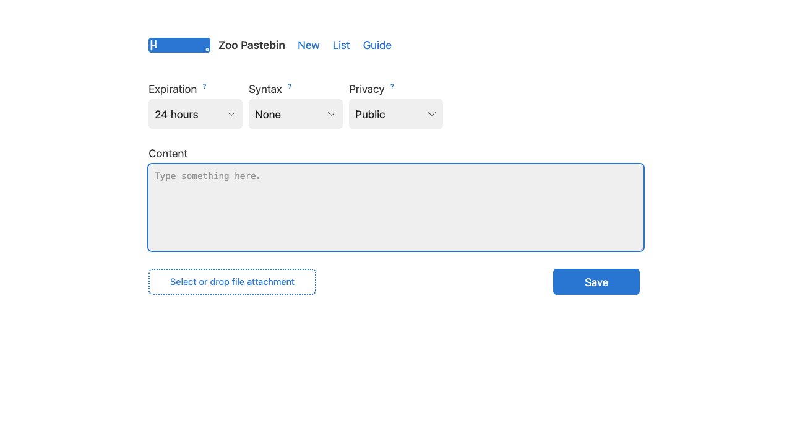
Task: Click the Content textarea resize corner handle
Action: point(641,248)
